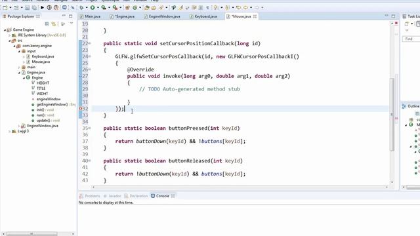Click the Search flashlight toolbar icon
420x236 pixels.
point(161,7)
